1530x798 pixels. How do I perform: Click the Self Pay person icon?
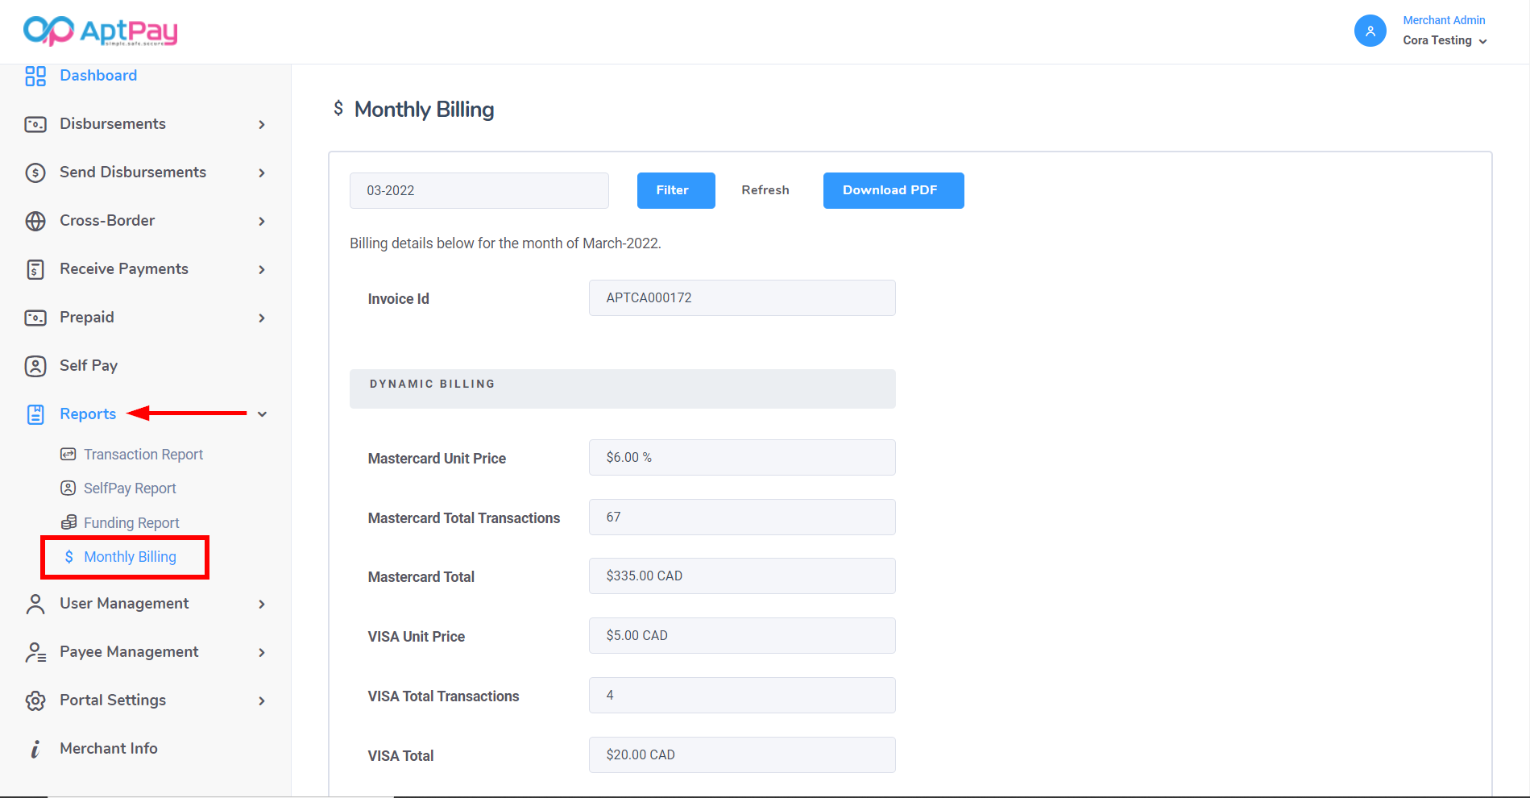point(35,366)
